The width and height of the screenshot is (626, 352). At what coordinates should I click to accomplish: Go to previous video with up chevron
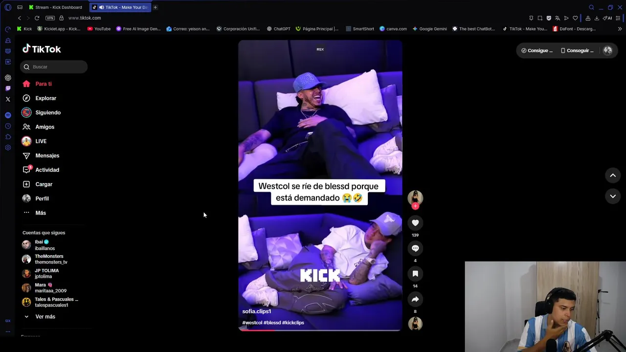point(613,176)
